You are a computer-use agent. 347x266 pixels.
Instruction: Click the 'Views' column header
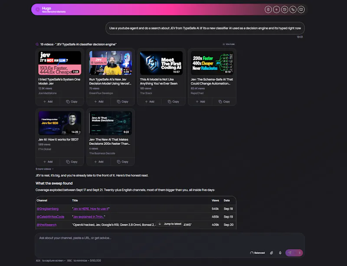(215, 200)
